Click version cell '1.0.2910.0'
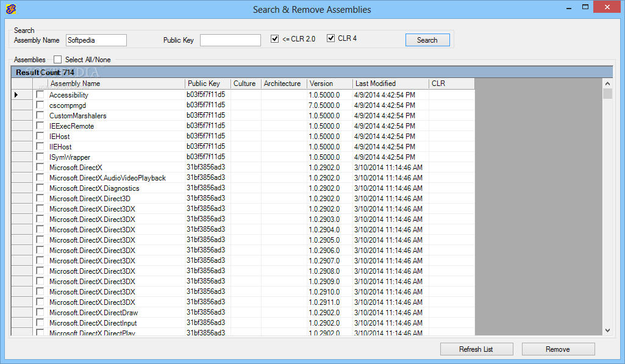 point(330,292)
